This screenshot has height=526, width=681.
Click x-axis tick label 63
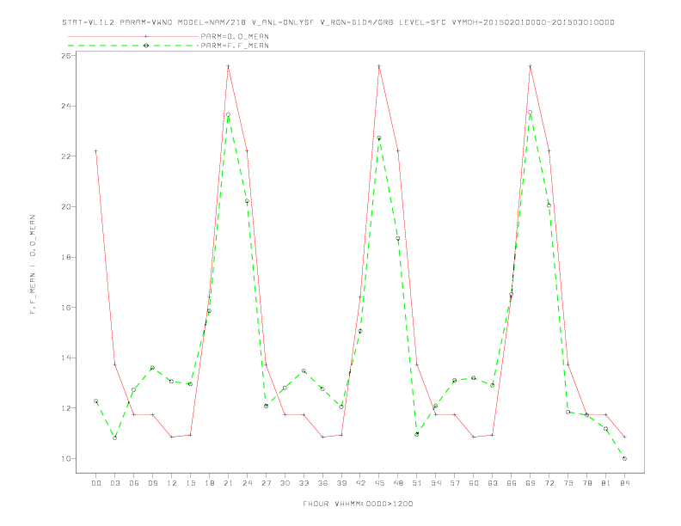pos(493,483)
